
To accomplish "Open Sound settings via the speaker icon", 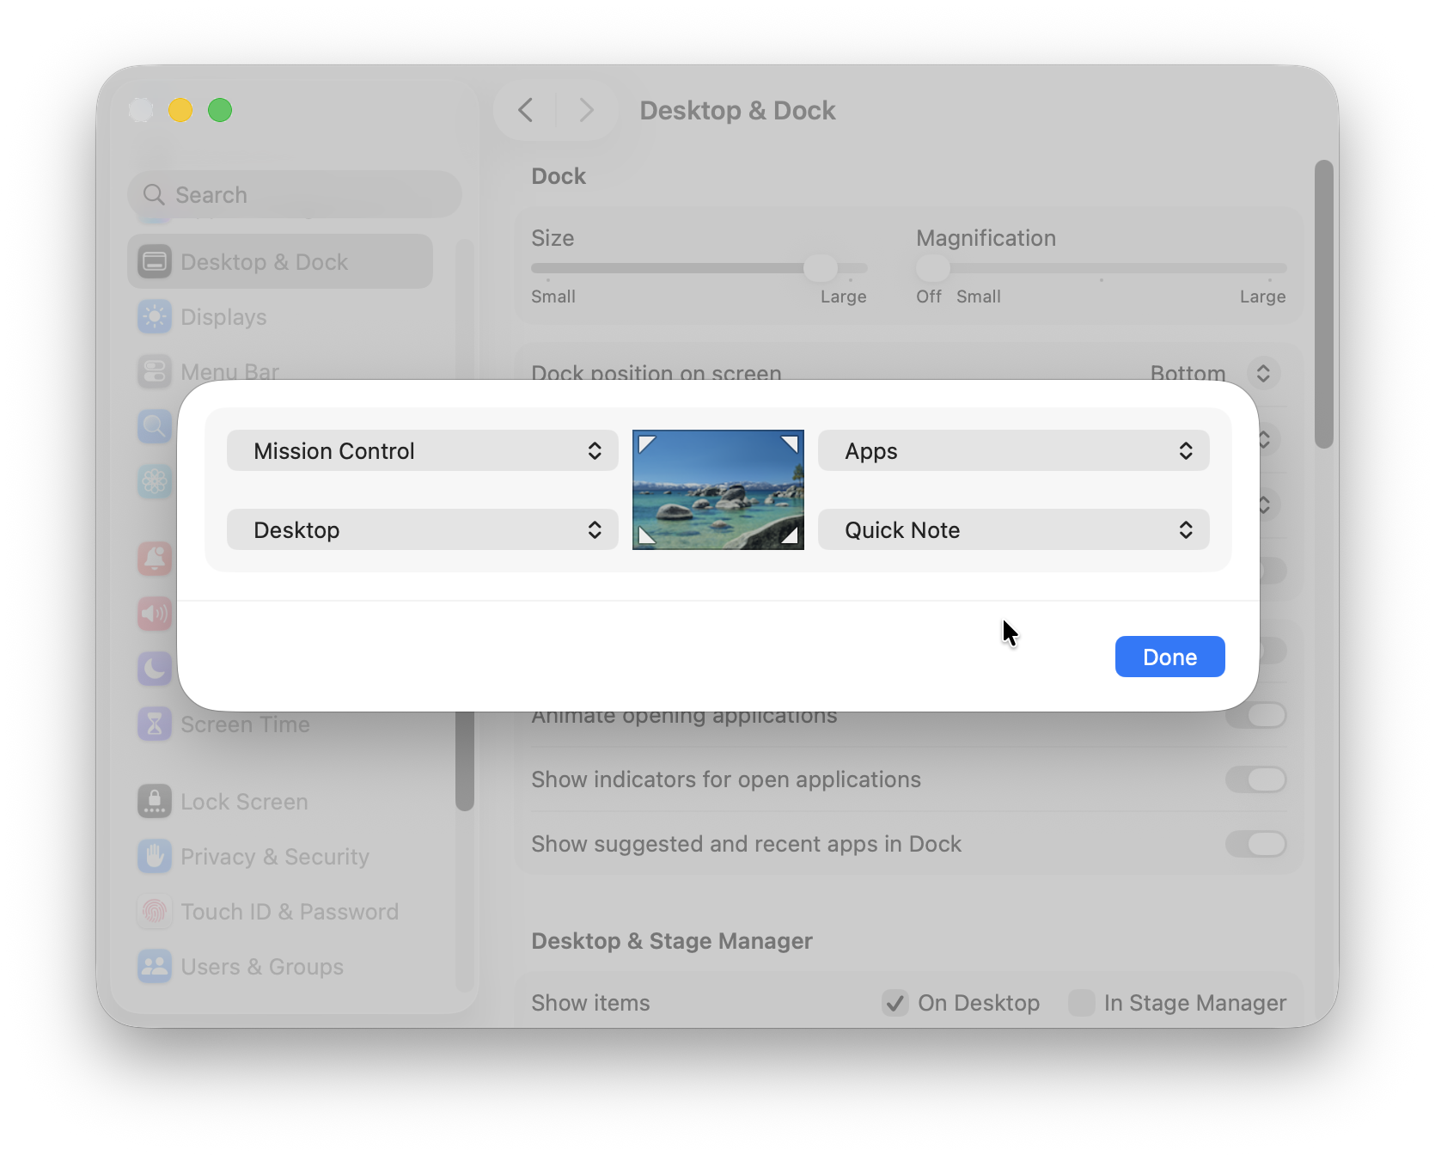I will click(155, 614).
